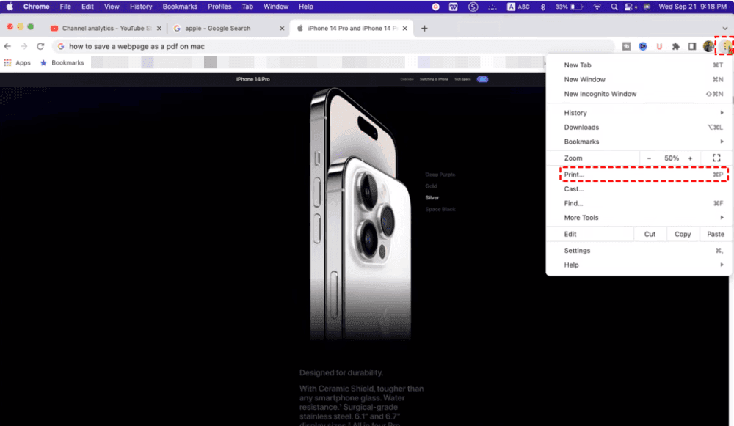734x426 pixels.
Task: Click the browser back arrow
Action: (x=7, y=46)
